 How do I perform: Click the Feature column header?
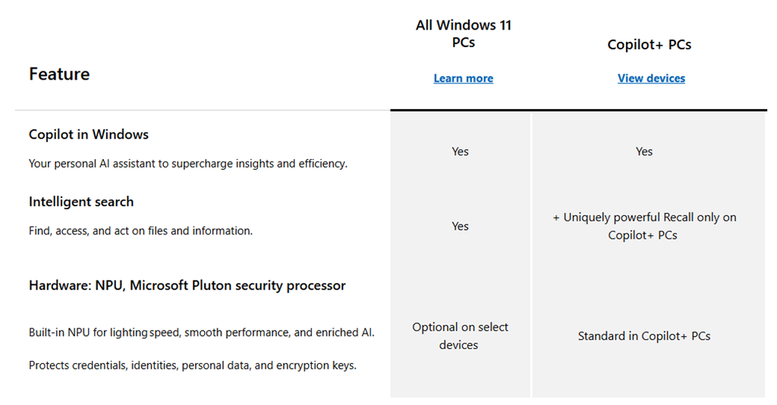[x=59, y=74]
